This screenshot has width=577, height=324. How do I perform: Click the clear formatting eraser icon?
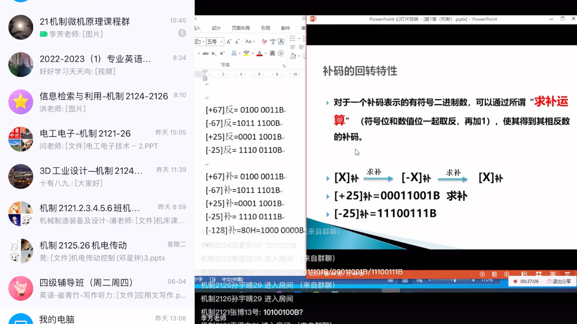264,42
